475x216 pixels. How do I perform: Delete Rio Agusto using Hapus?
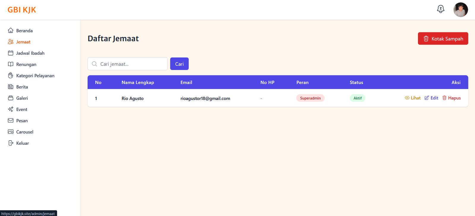452,98
